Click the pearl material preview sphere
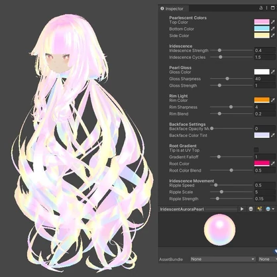This screenshot has height=277, width=277. click(x=219, y=230)
